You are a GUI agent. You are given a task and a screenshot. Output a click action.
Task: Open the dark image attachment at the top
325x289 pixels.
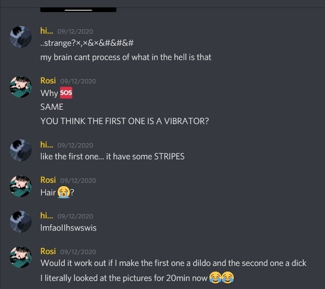click(x=78, y=8)
